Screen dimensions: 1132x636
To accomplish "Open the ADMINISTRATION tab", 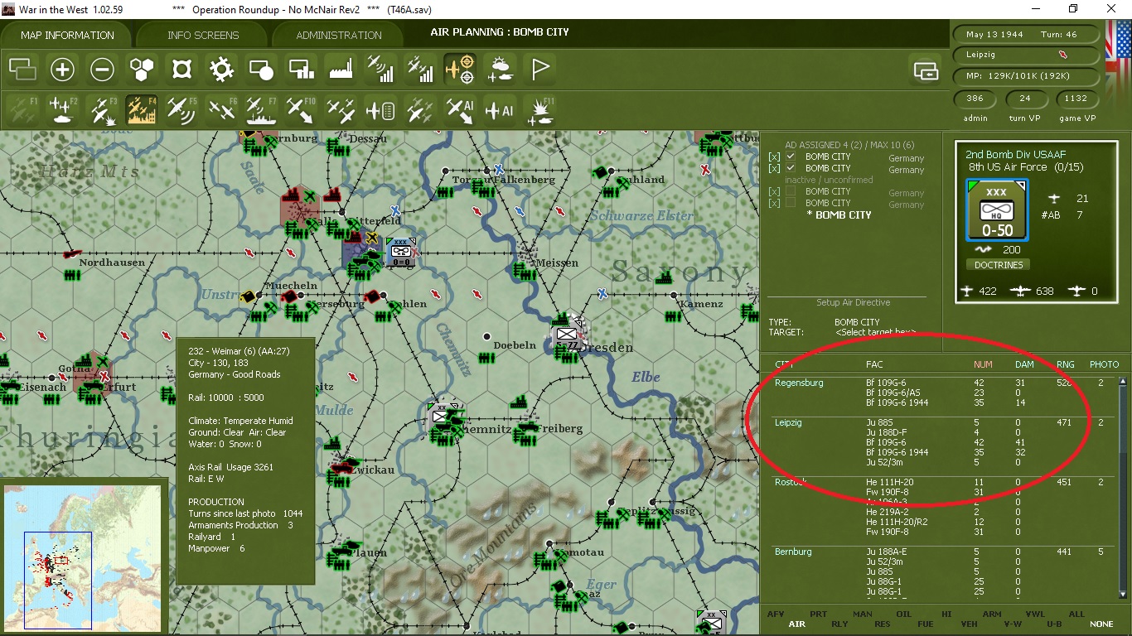I will [x=339, y=36].
